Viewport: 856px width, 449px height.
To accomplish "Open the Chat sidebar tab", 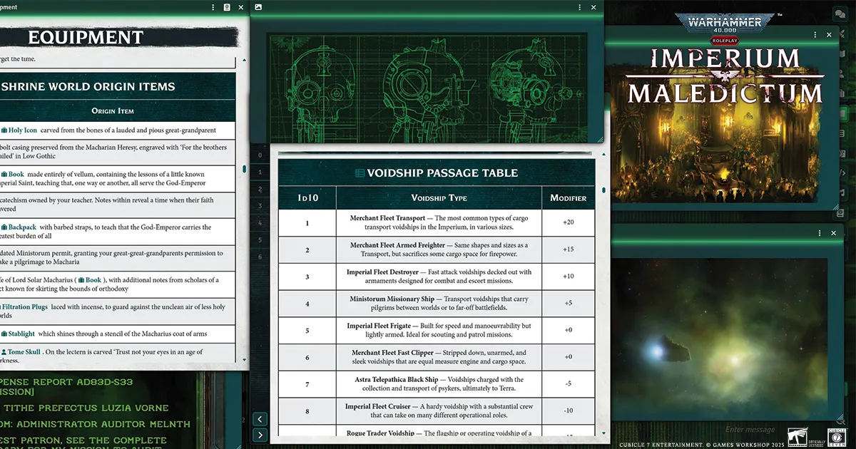I will [840, 14].
